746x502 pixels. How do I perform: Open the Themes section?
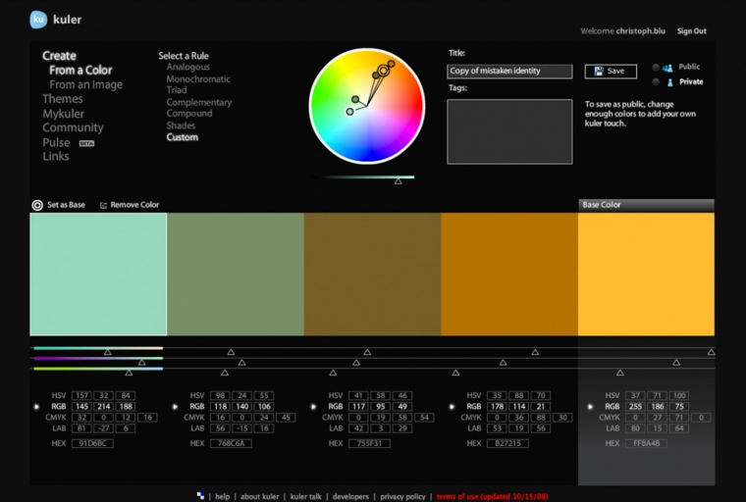coord(62,99)
